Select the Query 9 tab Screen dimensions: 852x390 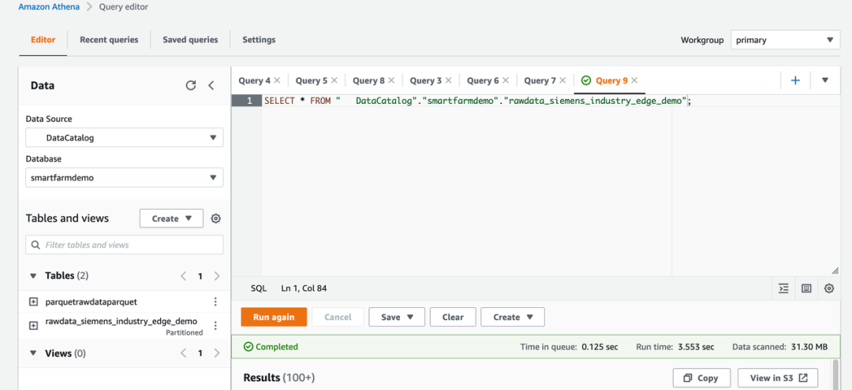[x=611, y=80]
